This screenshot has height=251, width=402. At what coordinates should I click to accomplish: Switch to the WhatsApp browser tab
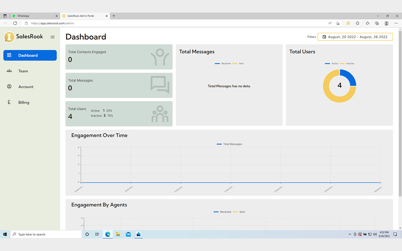point(35,16)
